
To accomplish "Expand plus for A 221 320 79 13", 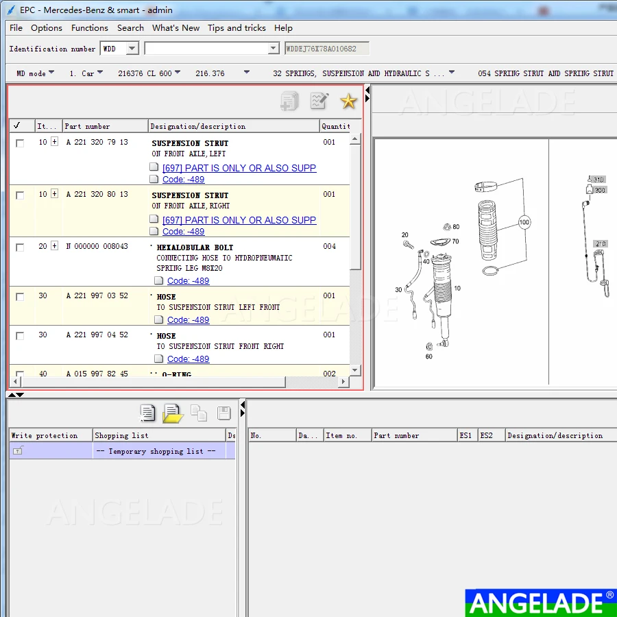I will (54, 141).
